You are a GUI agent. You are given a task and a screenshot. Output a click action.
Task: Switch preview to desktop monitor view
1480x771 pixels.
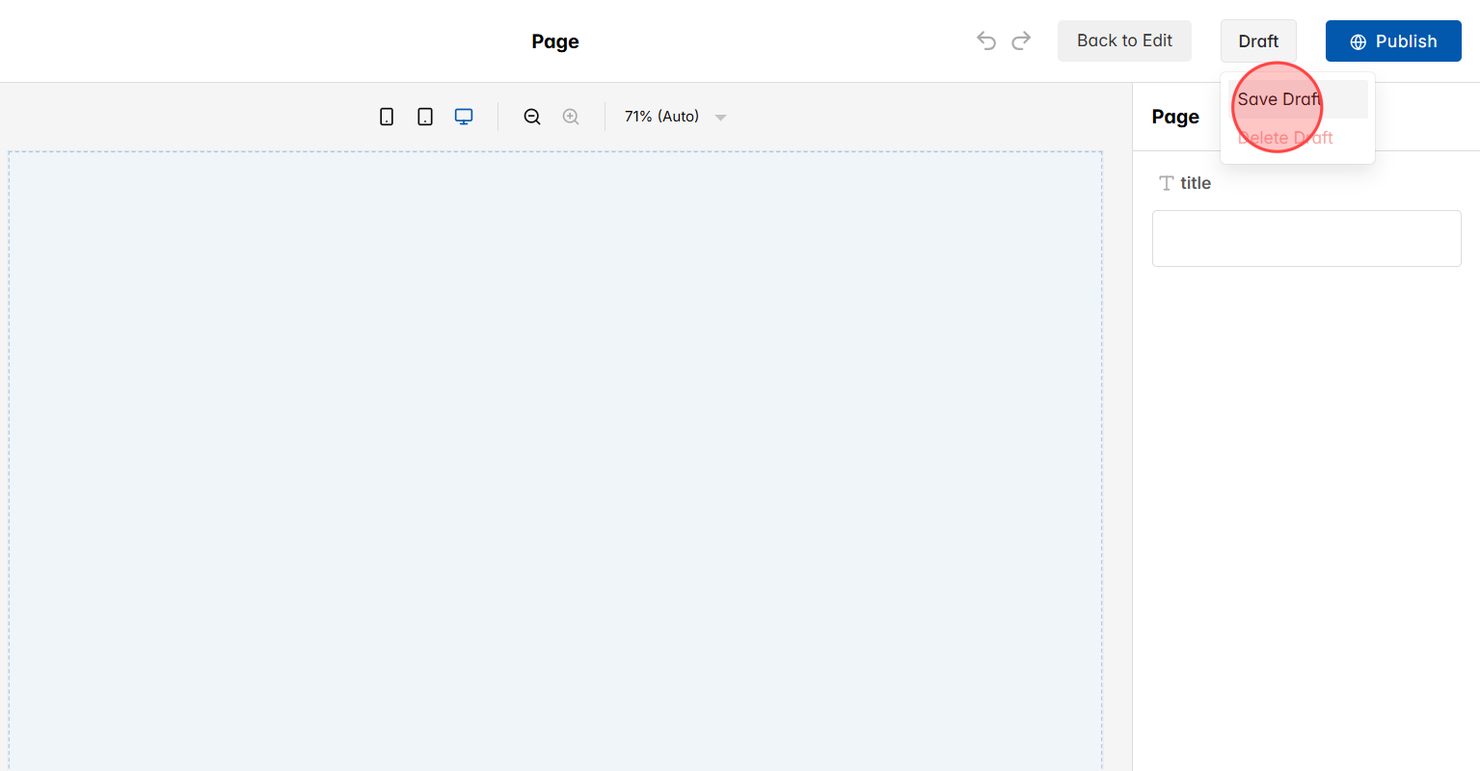(x=464, y=116)
